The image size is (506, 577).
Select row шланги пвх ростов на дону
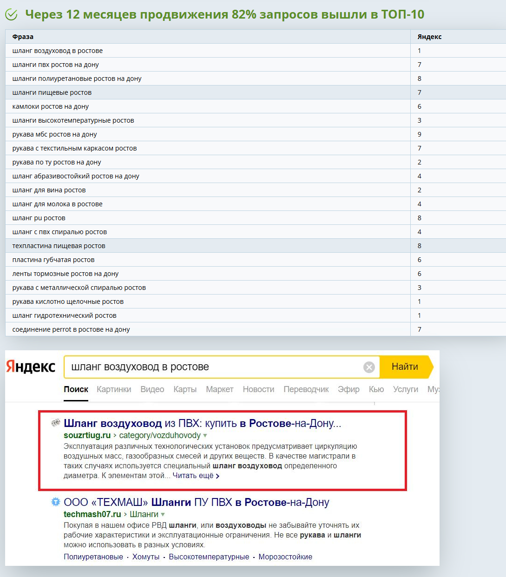(256, 65)
